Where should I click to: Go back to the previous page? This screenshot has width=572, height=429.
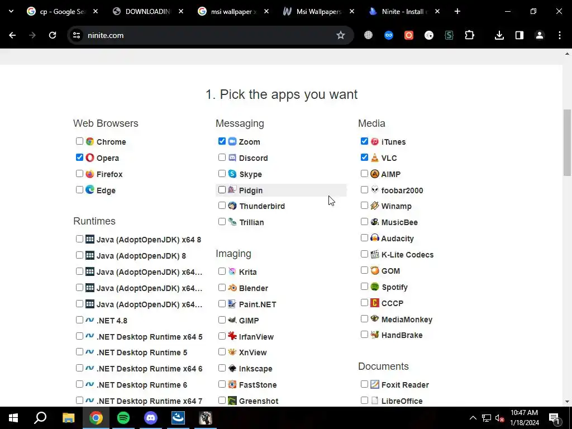point(12,35)
